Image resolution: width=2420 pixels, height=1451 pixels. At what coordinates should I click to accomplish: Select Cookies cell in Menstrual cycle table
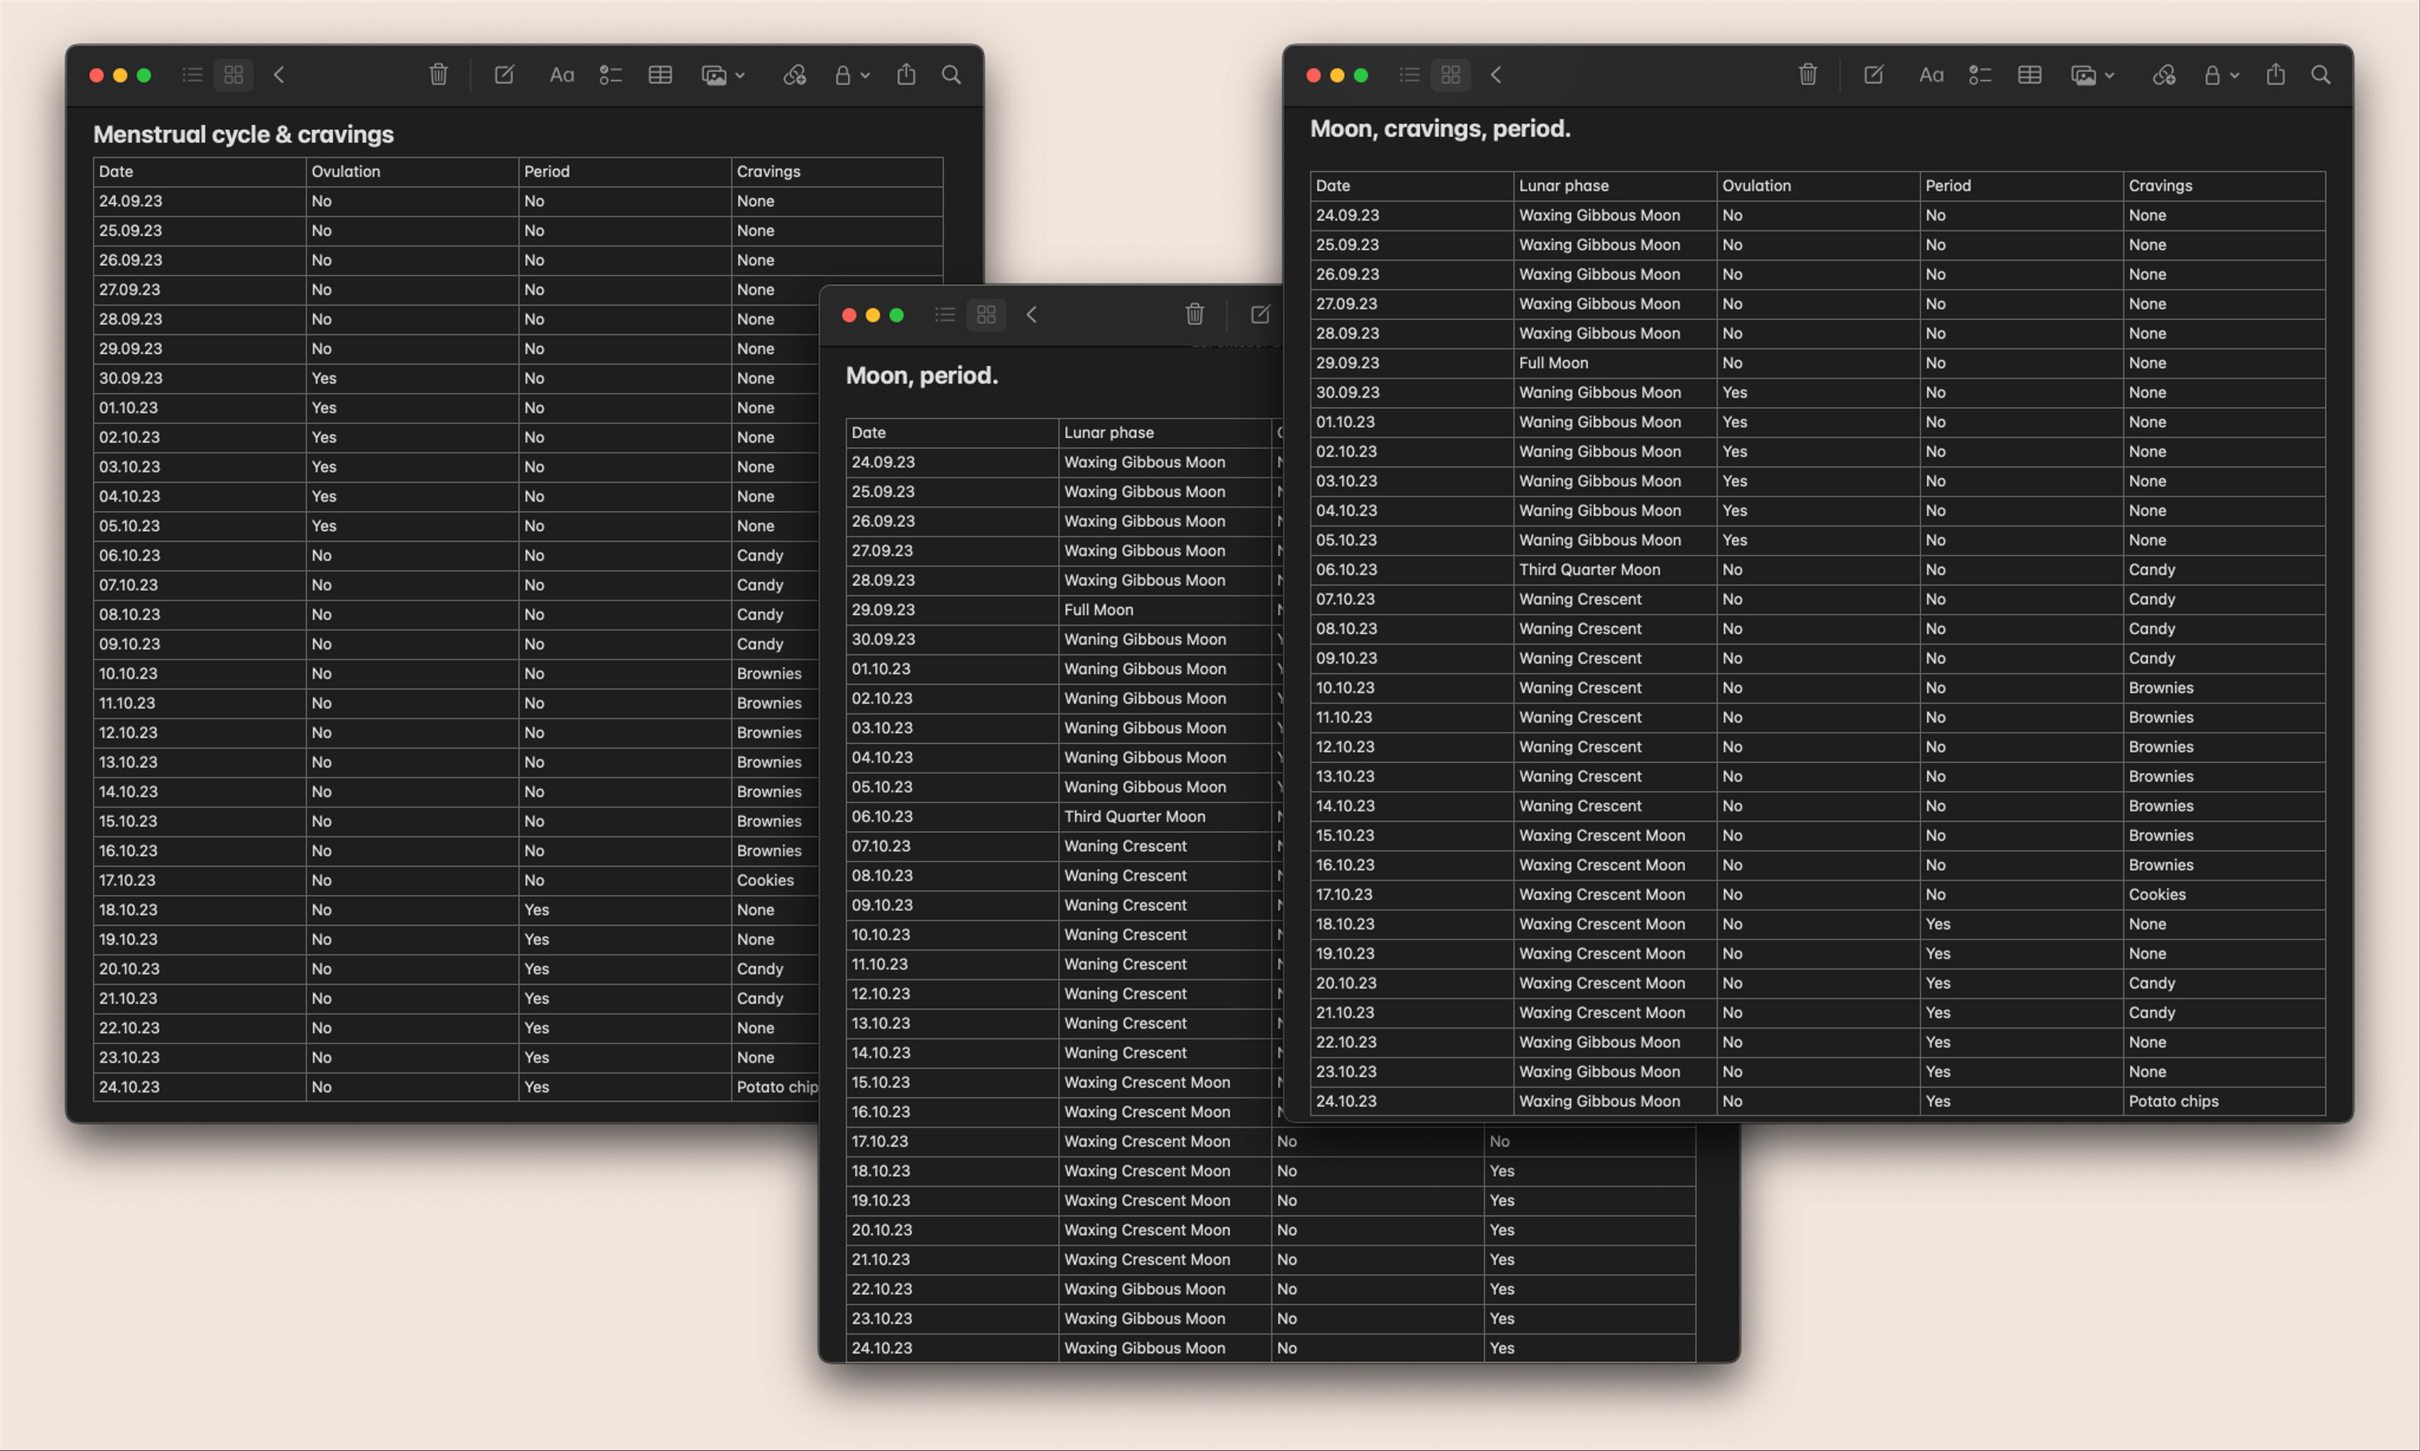click(775, 881)
